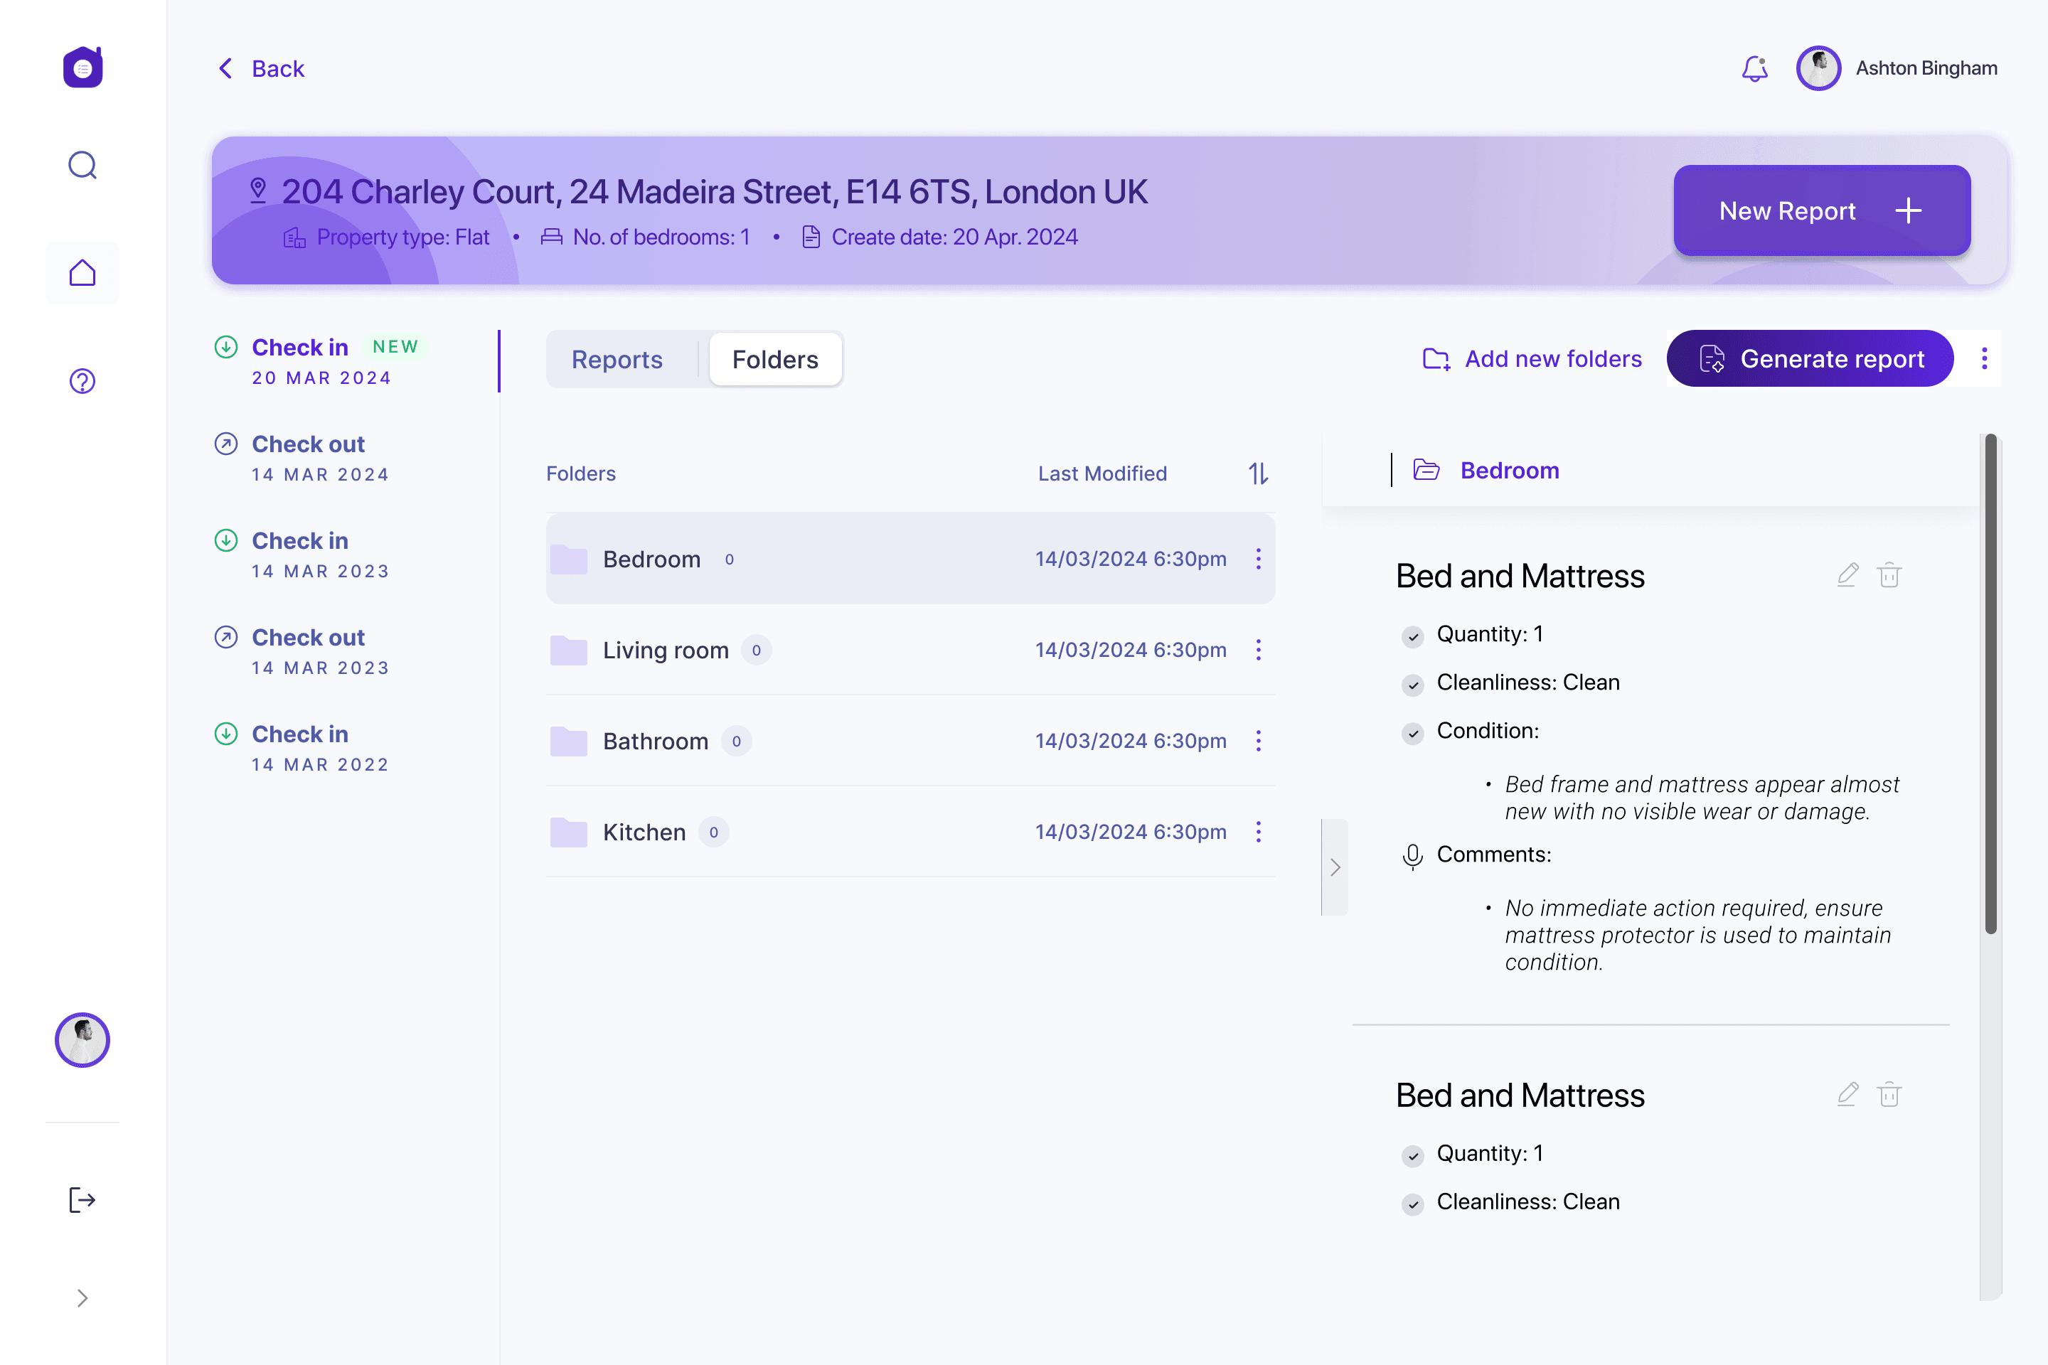Click the logout icon in sidebar
Image resolution: width=2048 pixels, height=1365 pixels.
[x=82, y=1199]
